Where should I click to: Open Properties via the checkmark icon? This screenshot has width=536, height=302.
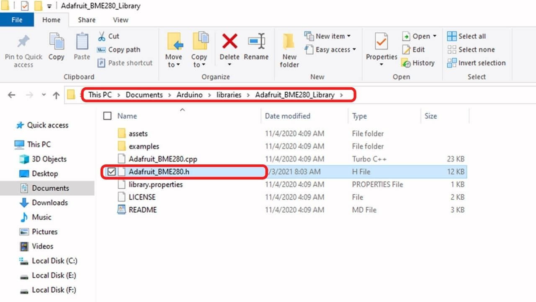coord(381,42)
